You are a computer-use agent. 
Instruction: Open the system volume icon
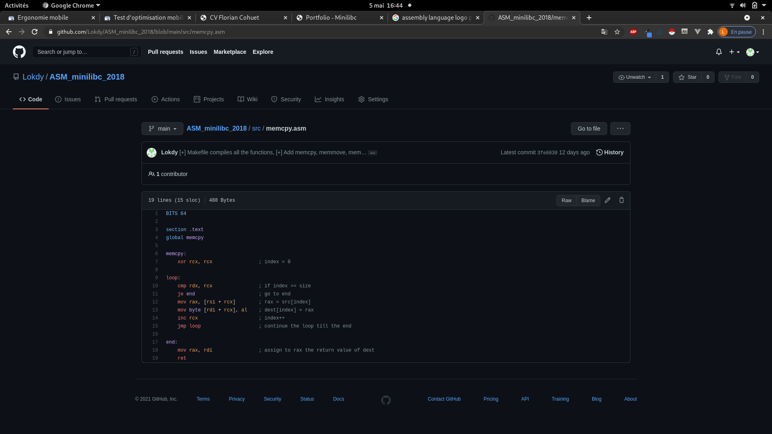743,5
